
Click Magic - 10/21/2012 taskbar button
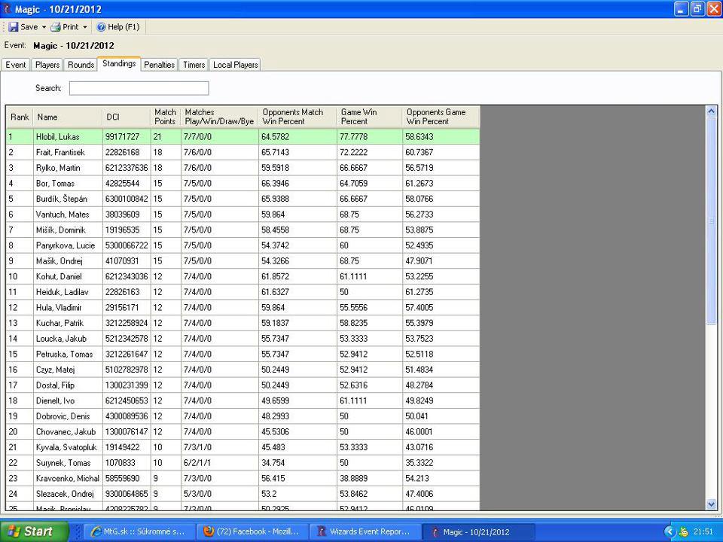pos(477,532)
